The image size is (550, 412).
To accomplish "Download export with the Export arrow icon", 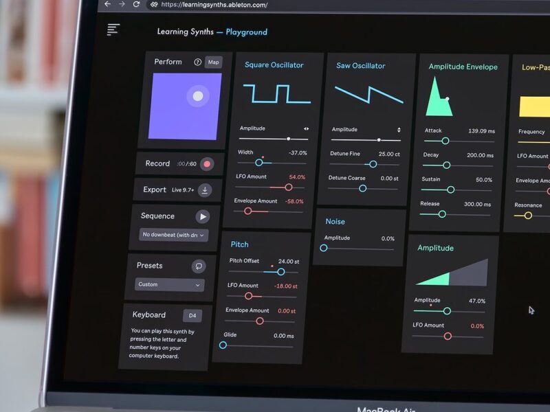I will [204, 190].
